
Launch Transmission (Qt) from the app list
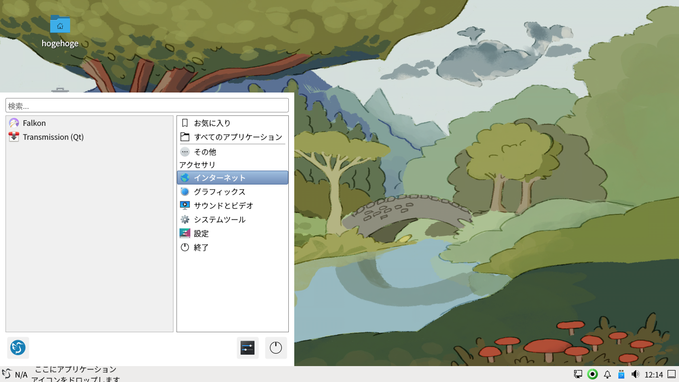pyautogui.click(x=89, y=137)
